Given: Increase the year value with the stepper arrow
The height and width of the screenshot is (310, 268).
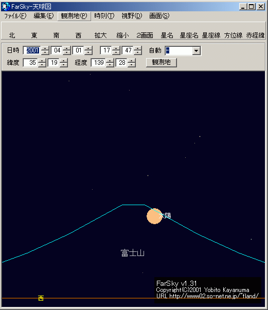Looking at the screenshot, I should (45, 48).
